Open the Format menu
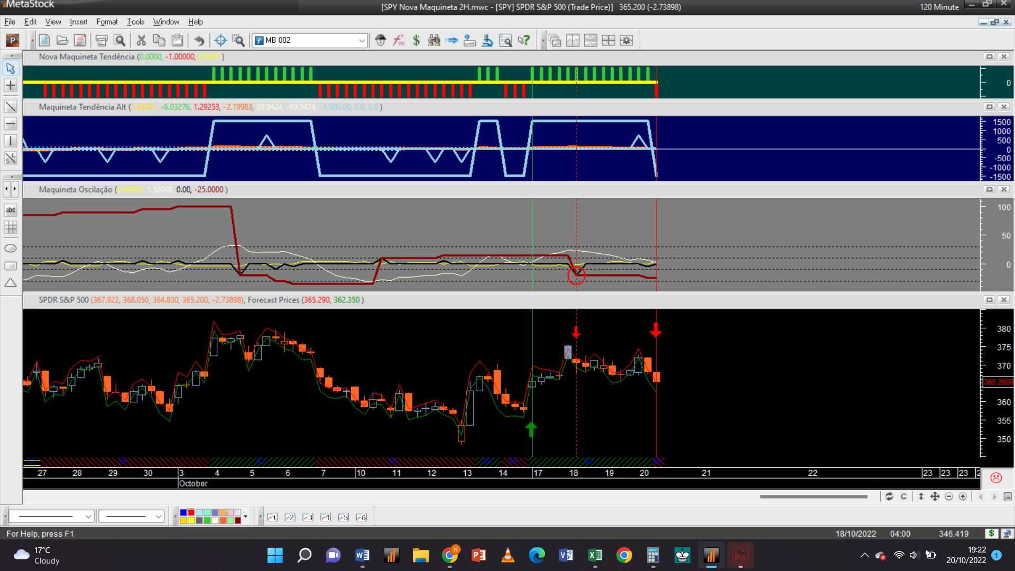 (107, 22)
